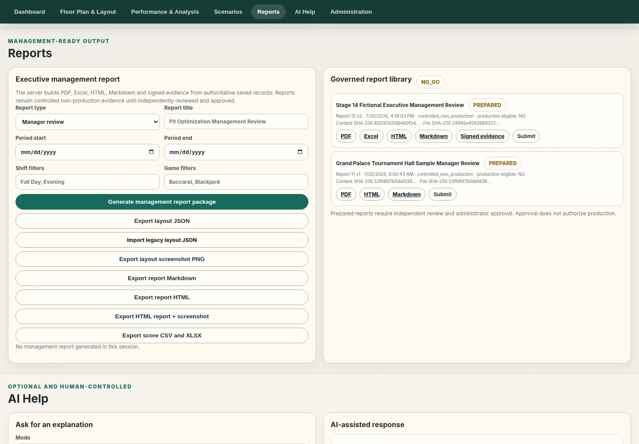Screen dimensions: 639x444
Task: Export report Markdown
Action: coord(162,278)
